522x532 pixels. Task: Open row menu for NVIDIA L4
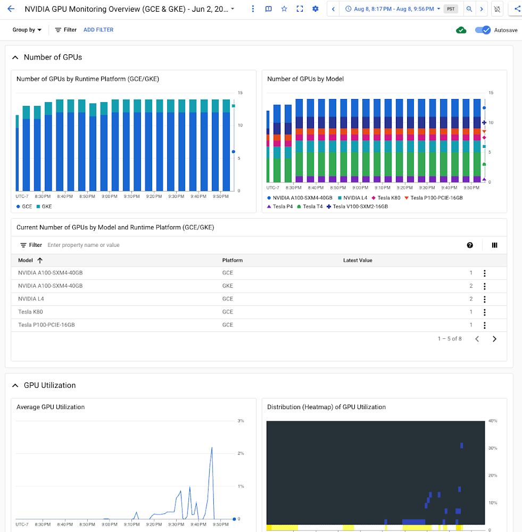point(484,299)
